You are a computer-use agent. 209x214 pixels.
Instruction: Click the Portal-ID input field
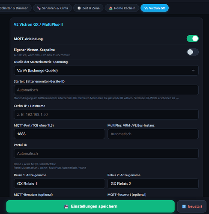(x=106, y=154)
